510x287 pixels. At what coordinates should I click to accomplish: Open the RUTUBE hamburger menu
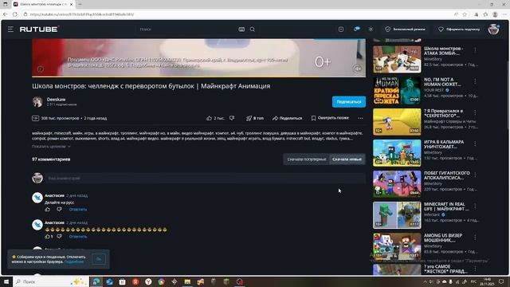tap(10, 29)
